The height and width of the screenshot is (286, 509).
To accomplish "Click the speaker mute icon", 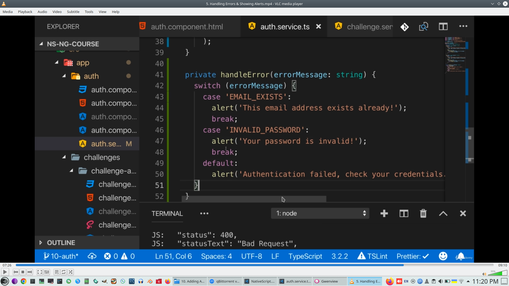I will tap(484, 274).
